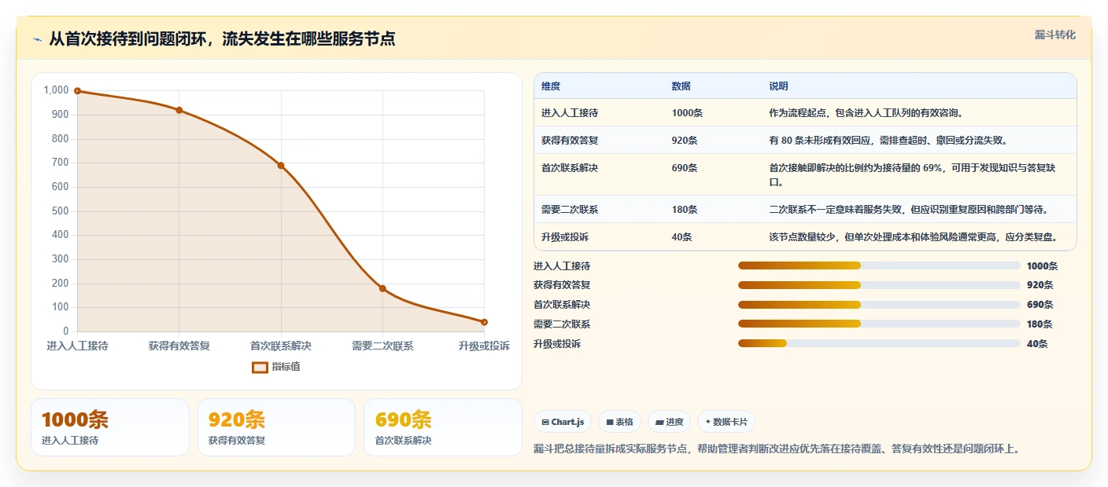Screen dimensions: 1108x487
Task: Click the 500 y-axis tick label
Action: [60, 211]
